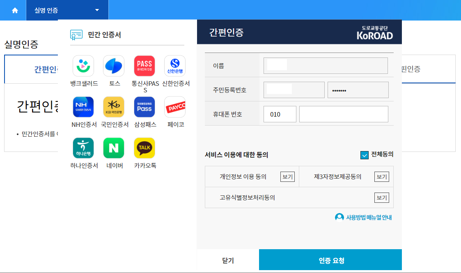The width and height of the screenshot is (461, 273).
Task: Toggle the 전체동의 checkbox
Action: coord(364,155)
